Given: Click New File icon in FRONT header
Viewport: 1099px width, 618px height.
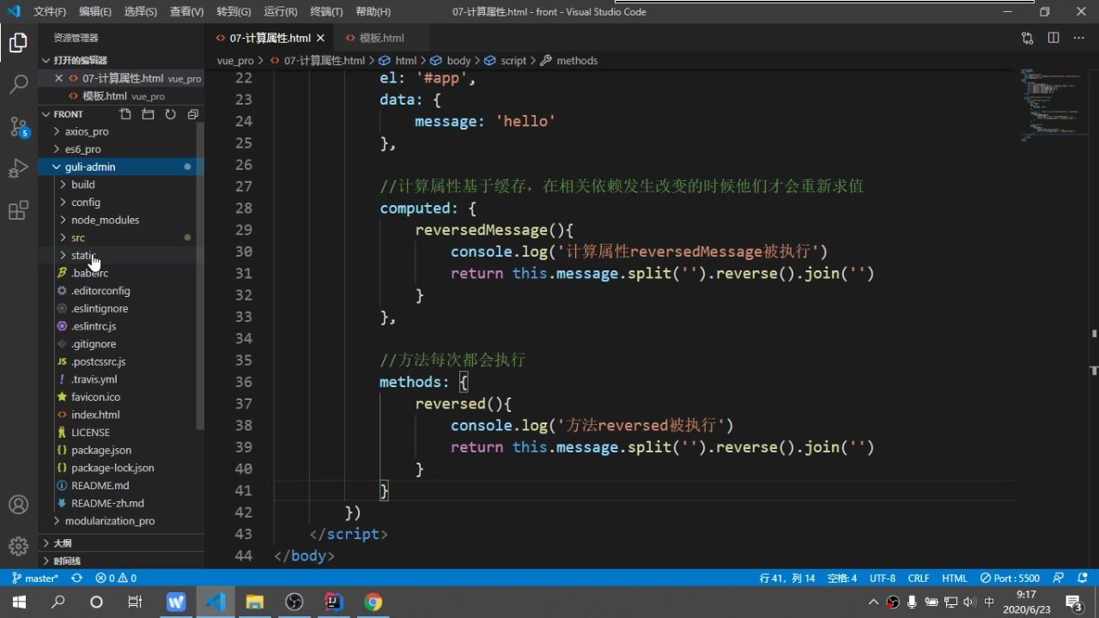Looking at the screenshot, I should coord(125,114).
